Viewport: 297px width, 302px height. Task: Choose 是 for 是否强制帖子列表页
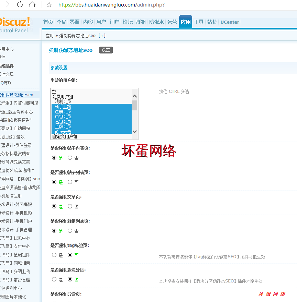click(54, 182)
